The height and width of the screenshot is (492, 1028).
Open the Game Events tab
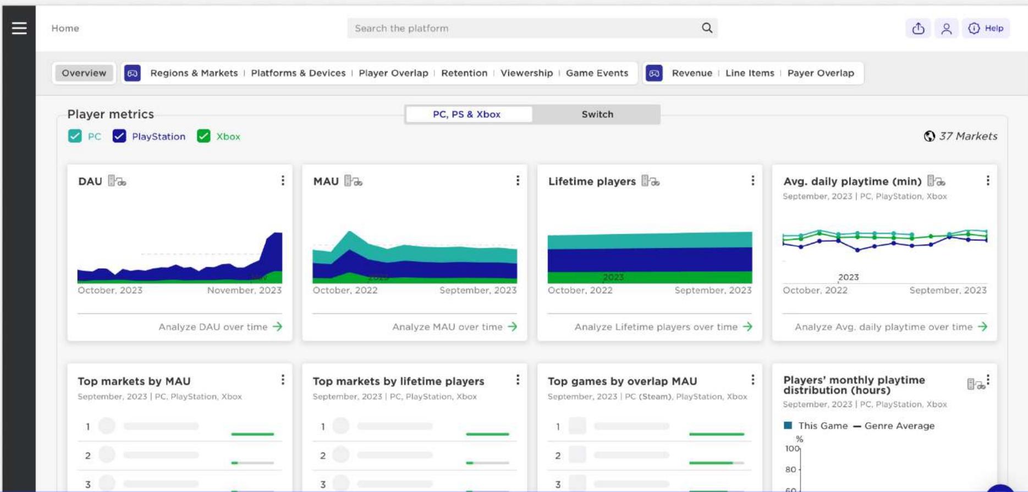tap(597, 73)
